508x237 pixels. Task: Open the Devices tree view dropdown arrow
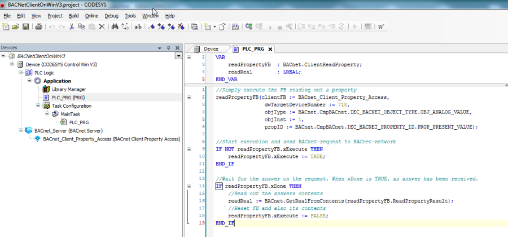pyautogui.click(x=178, y=56)
